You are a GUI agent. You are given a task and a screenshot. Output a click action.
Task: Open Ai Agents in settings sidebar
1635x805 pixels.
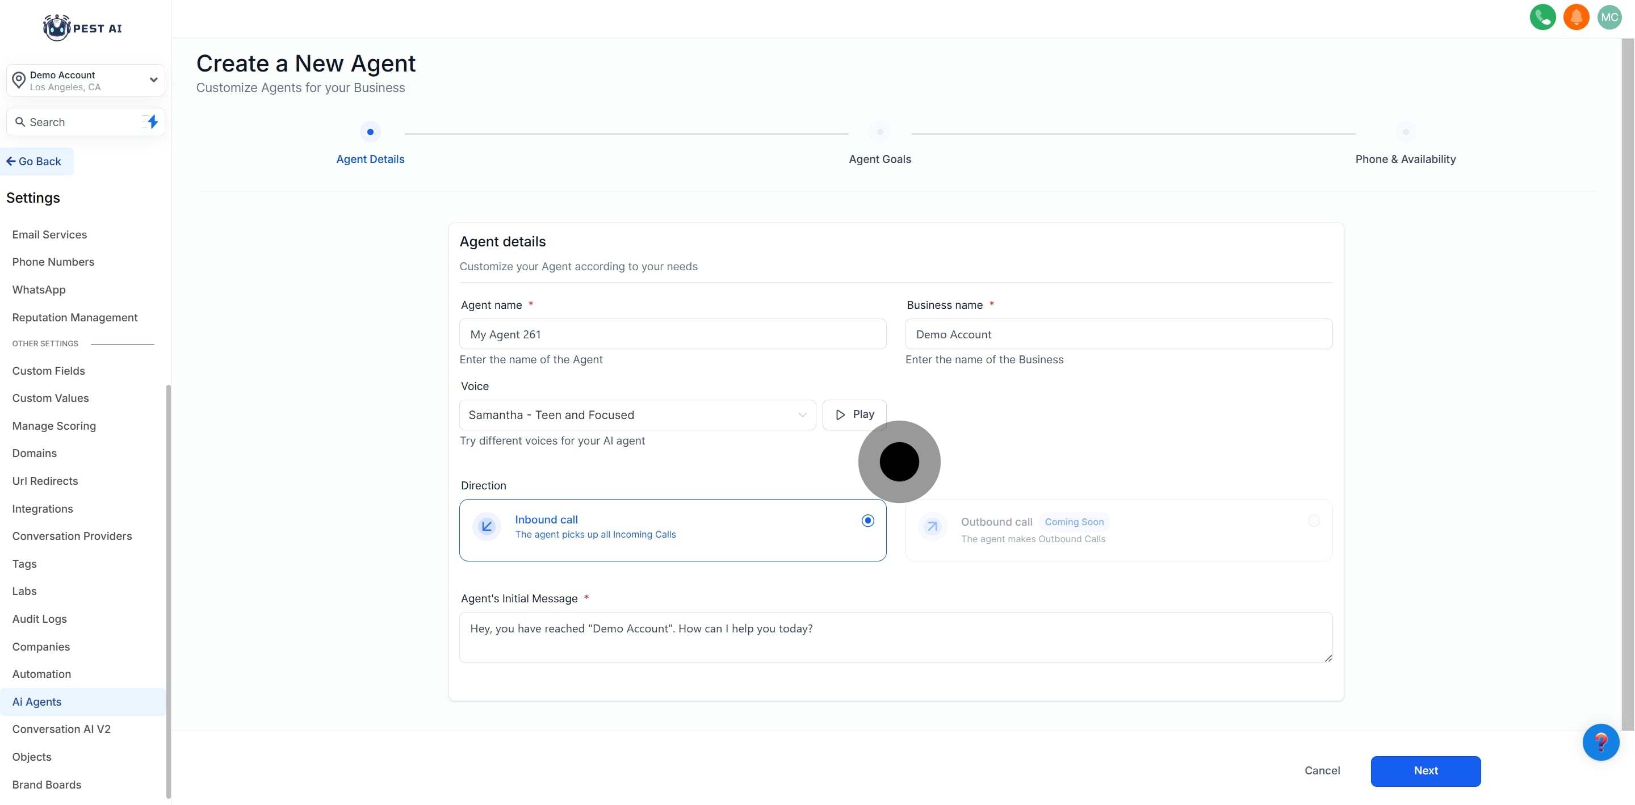click(x=37, y=702)
